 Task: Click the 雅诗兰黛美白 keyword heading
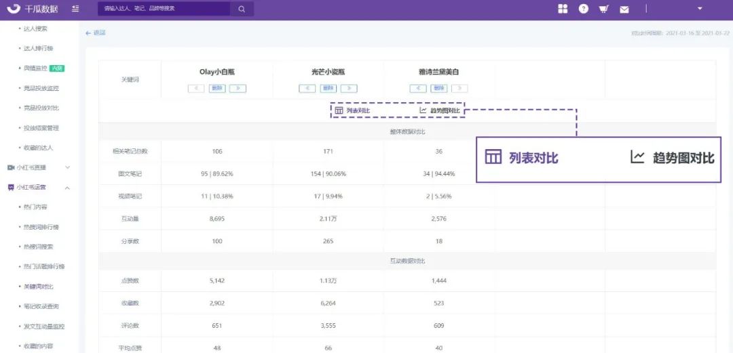pyautogui.click(x=438, y=72)
